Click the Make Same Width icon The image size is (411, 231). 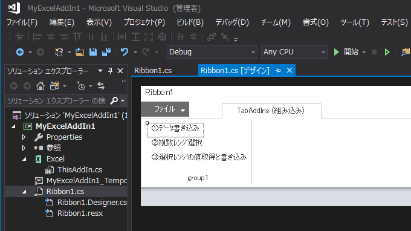[122, 37]
